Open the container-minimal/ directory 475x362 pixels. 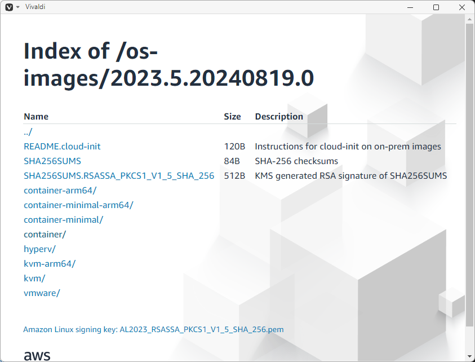point(63,219)
